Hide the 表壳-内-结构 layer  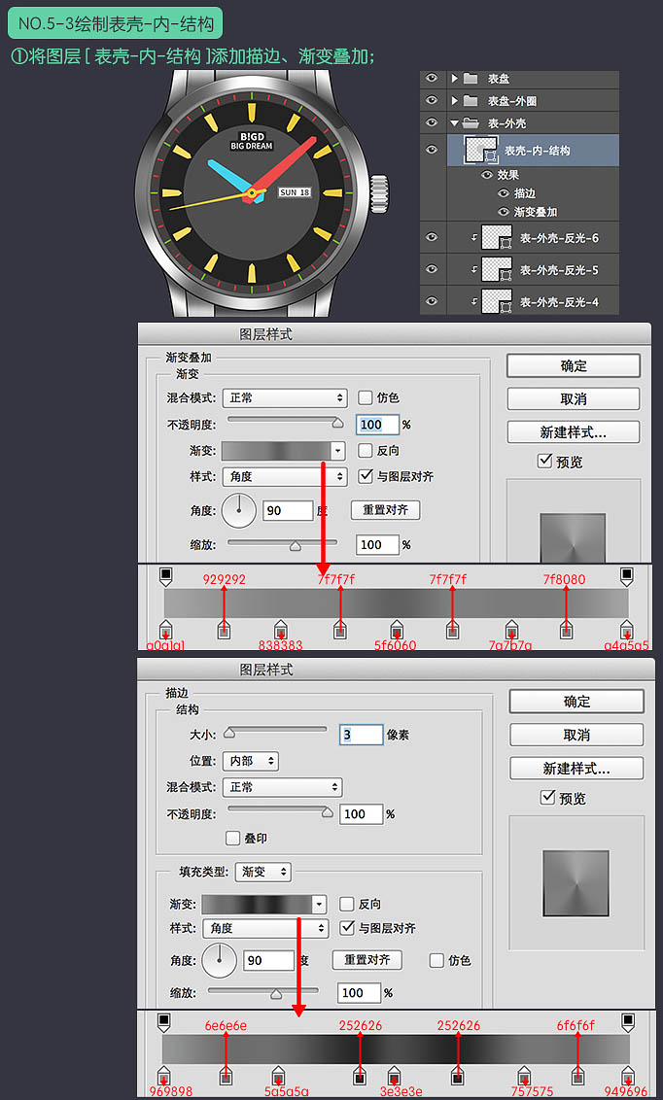432,150
